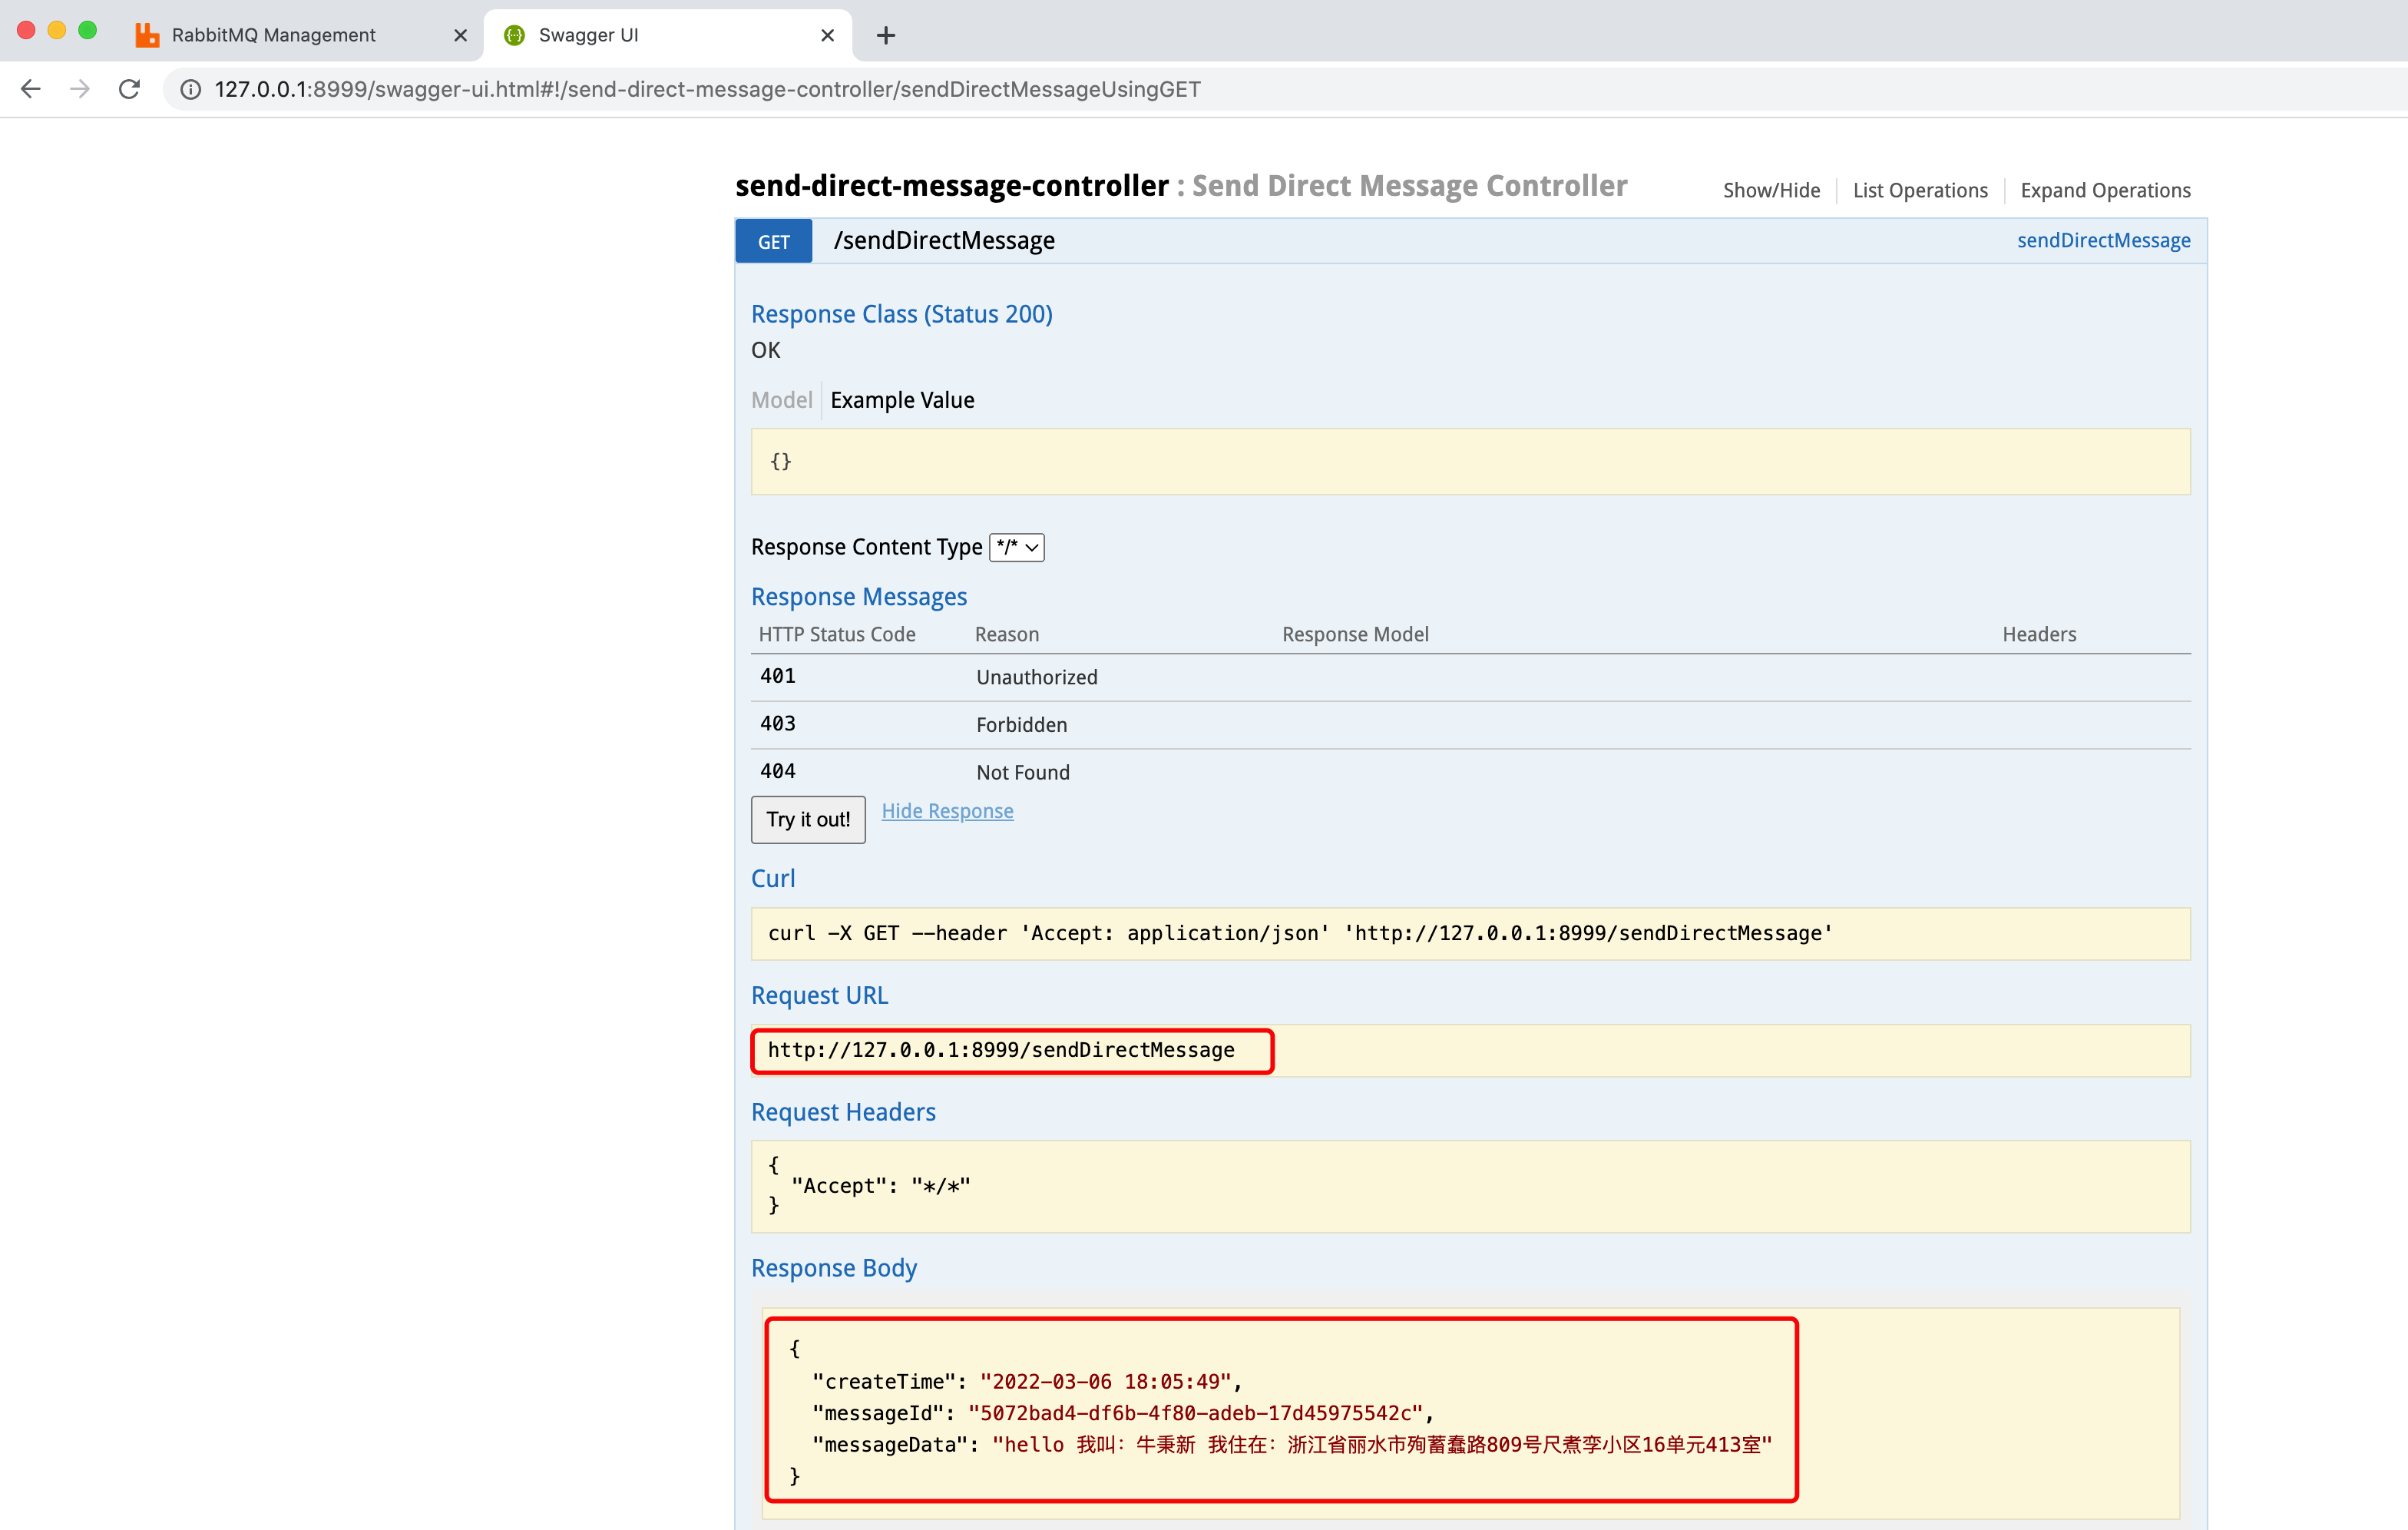Click the 403 status code cell

click(777, 724)
